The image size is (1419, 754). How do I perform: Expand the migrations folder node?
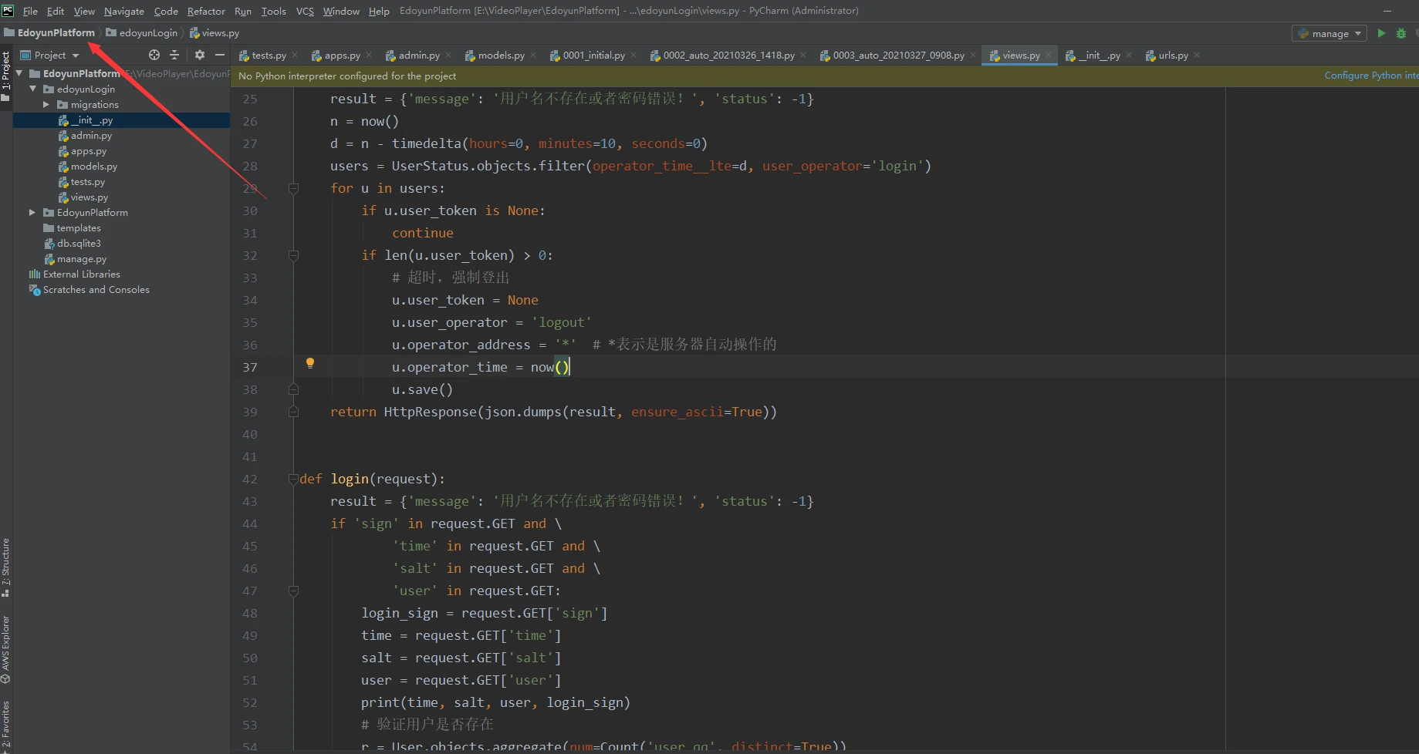click(46, 104)
